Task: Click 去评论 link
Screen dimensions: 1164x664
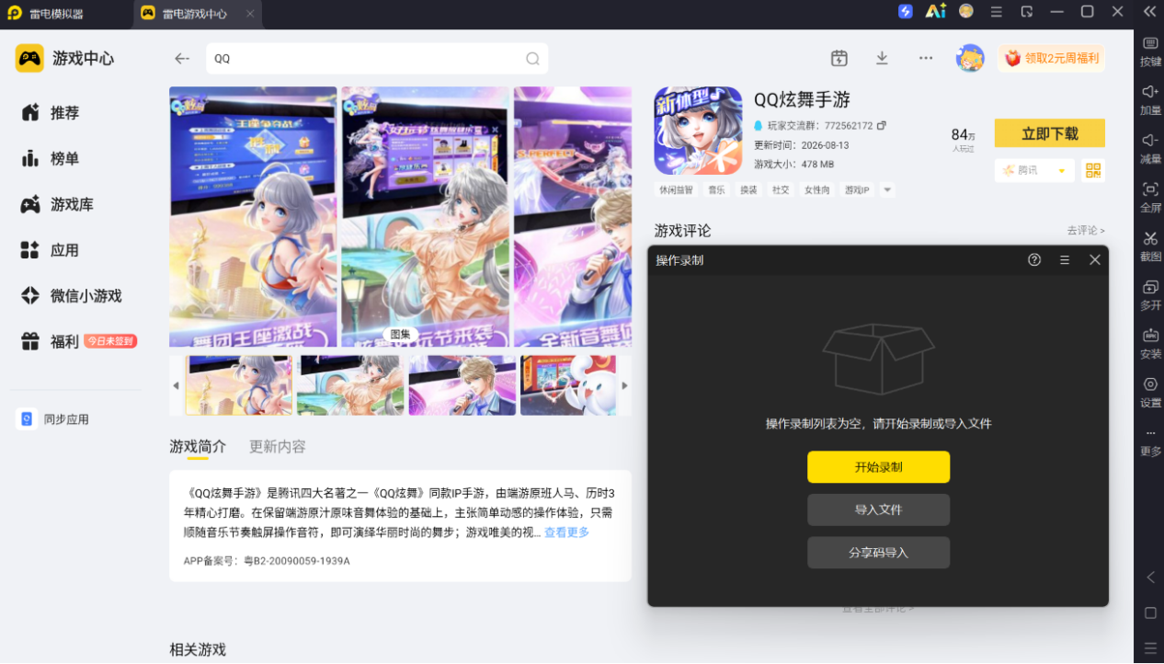Action: pyautogui.click(x=1086, y=231)
